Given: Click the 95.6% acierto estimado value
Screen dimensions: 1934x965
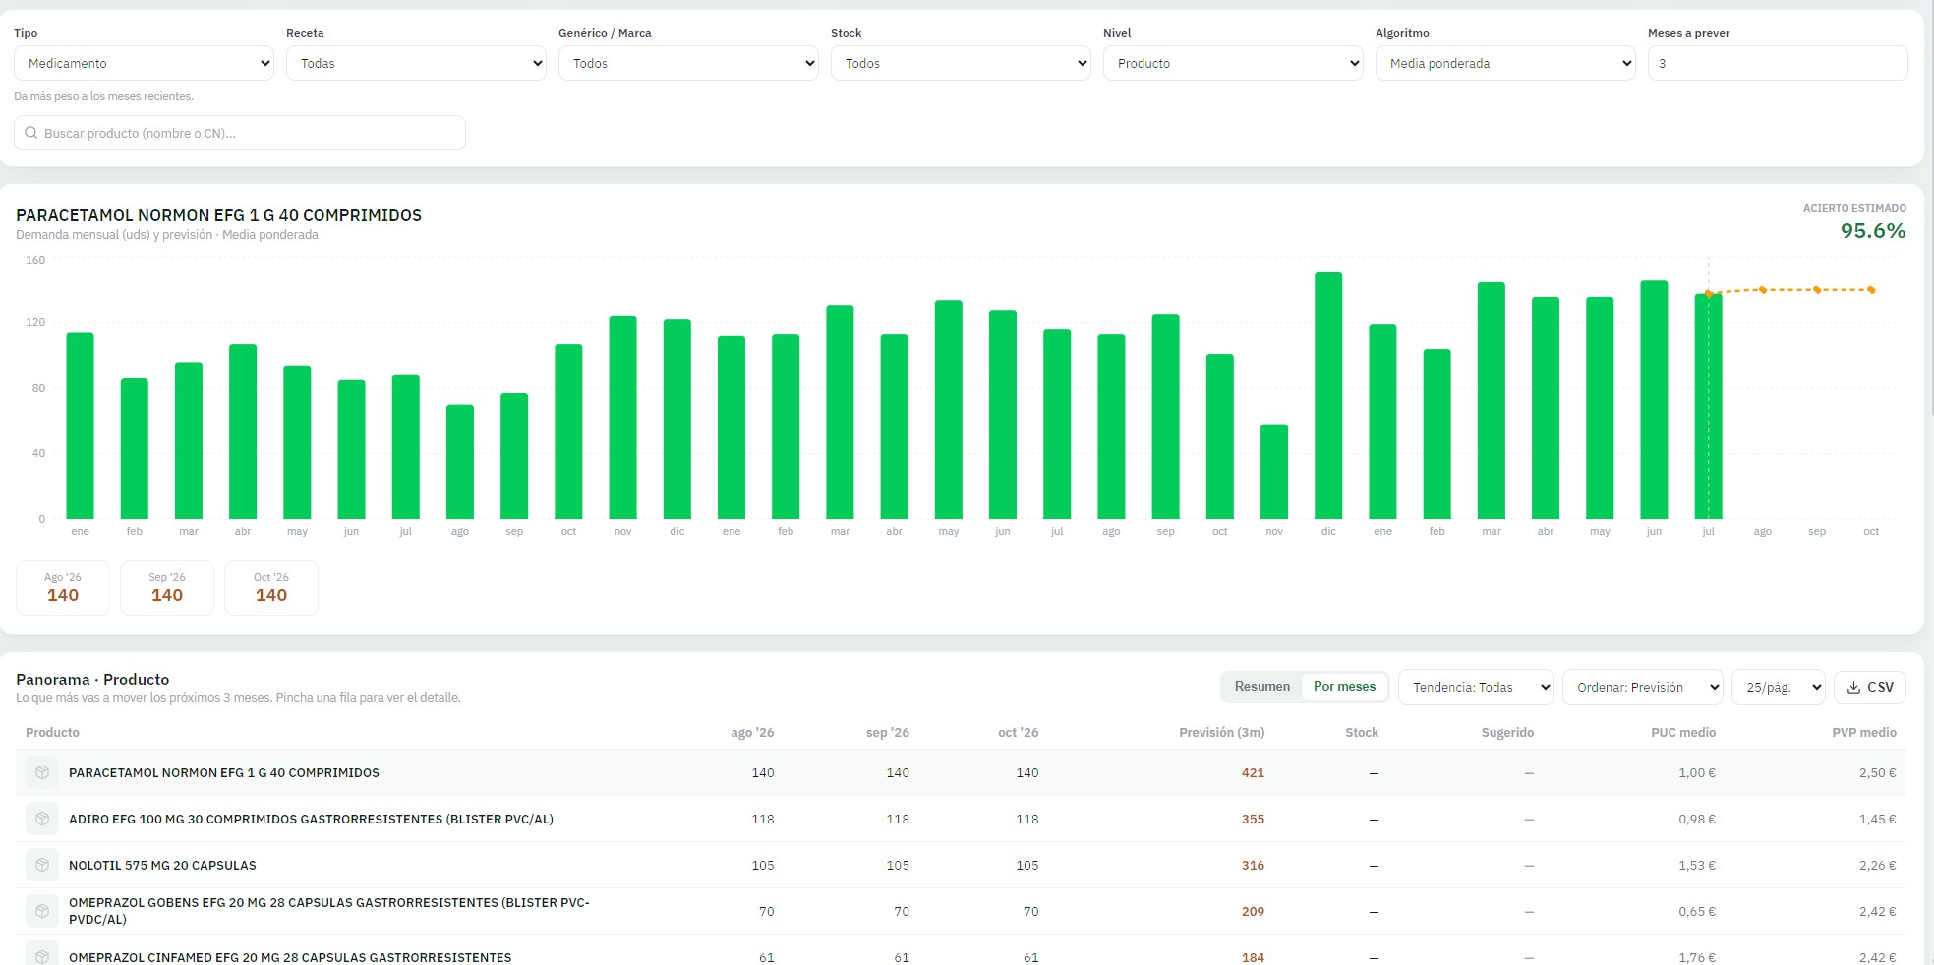Looking at the screenshot, I should coord(1873,231).
